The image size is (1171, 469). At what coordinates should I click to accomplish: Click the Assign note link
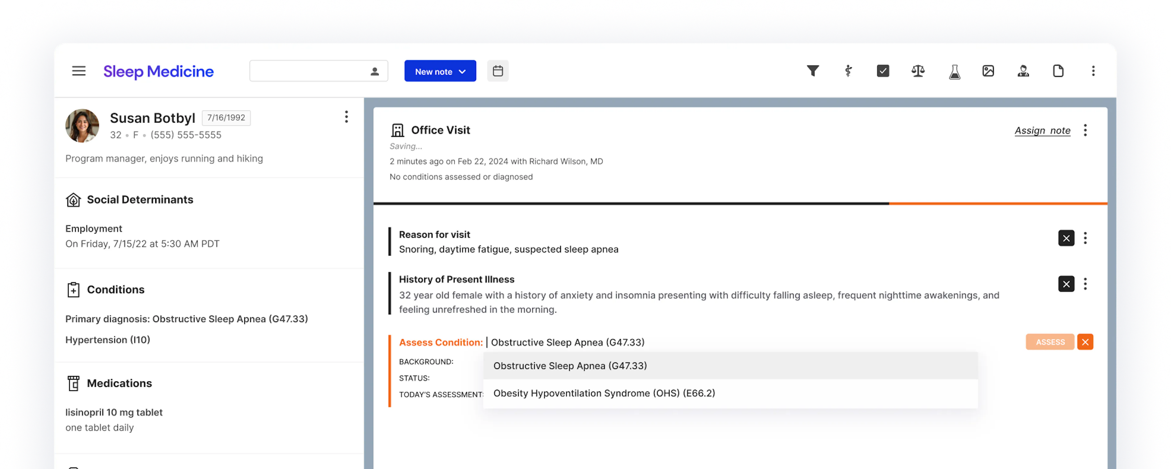tap(1042, 131)
